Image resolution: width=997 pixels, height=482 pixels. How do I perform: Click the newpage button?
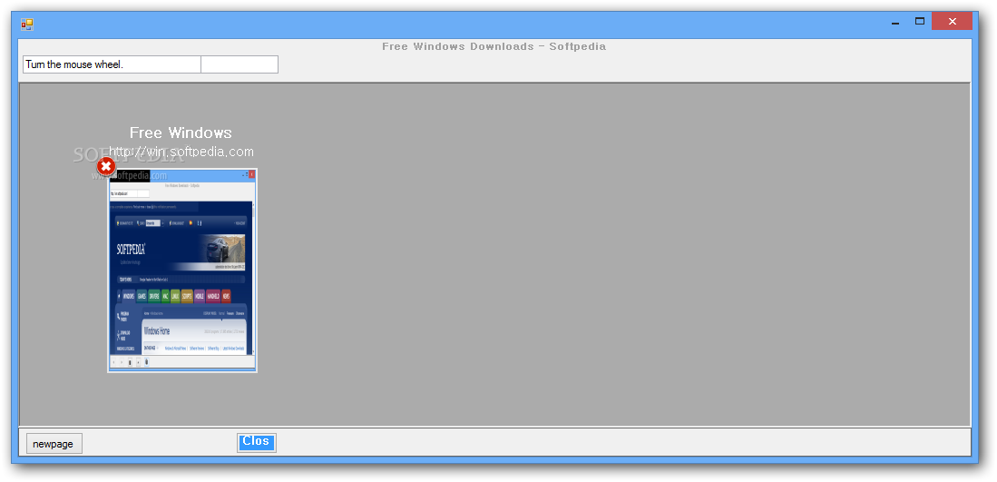54,444
